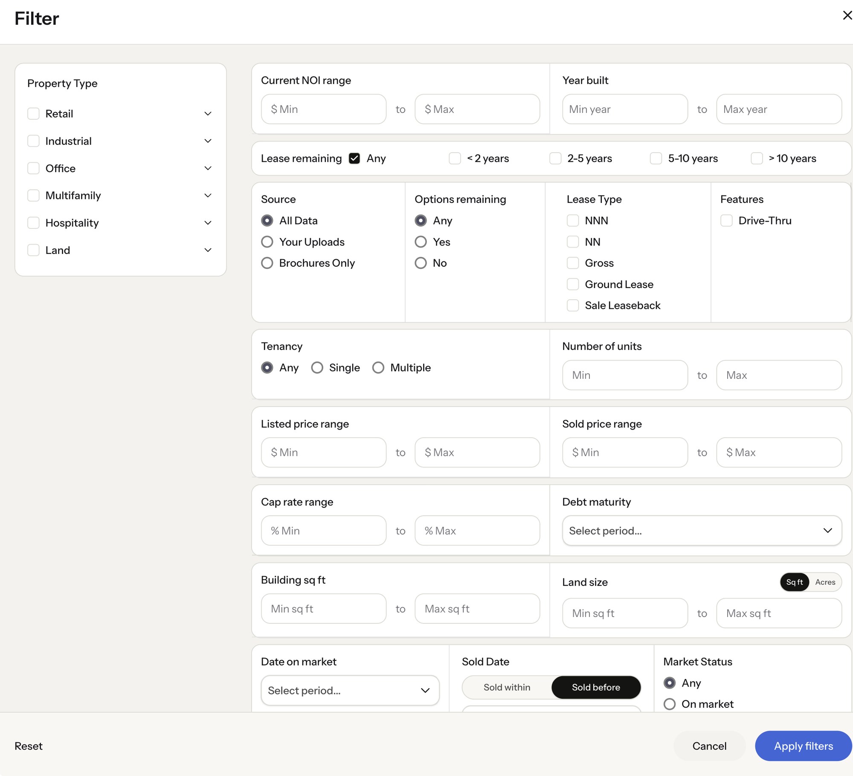
Task: Switch Land size unit to Acres
Action: (825, 582)
